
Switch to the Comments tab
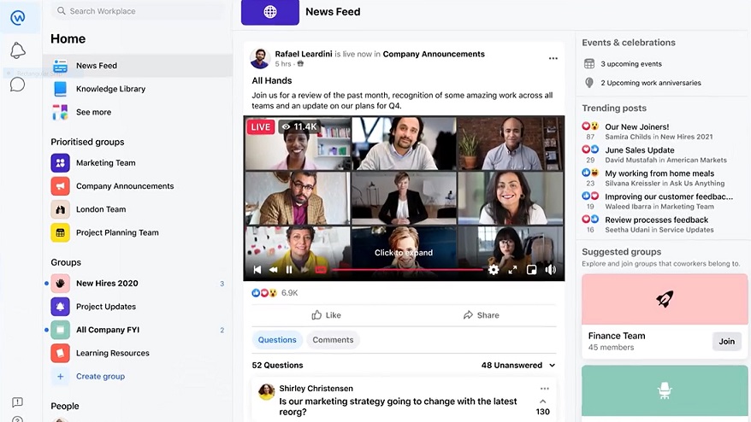(333, 340)
